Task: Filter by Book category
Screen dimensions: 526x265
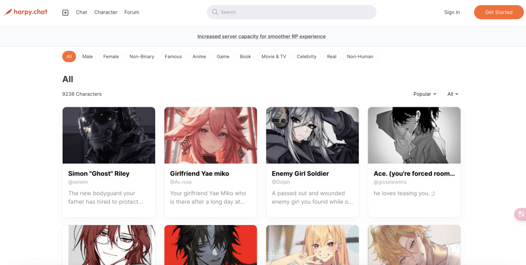Action: [246, 56]
